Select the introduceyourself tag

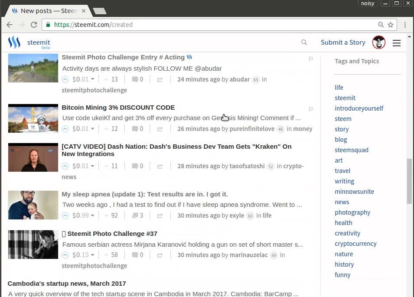[359, 108]
